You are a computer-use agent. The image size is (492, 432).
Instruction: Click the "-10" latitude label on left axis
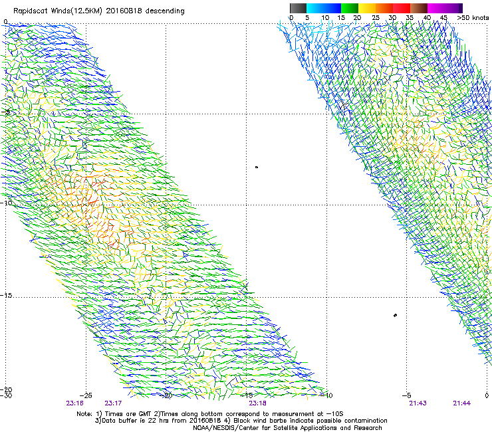(x=6, y=203)
